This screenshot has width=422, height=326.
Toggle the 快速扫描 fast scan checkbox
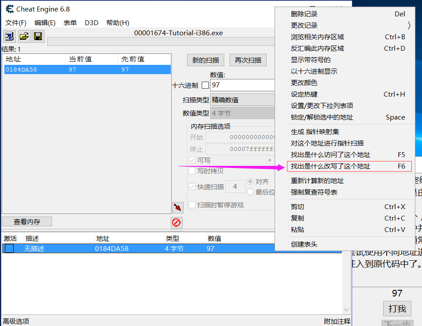[192, 186]
